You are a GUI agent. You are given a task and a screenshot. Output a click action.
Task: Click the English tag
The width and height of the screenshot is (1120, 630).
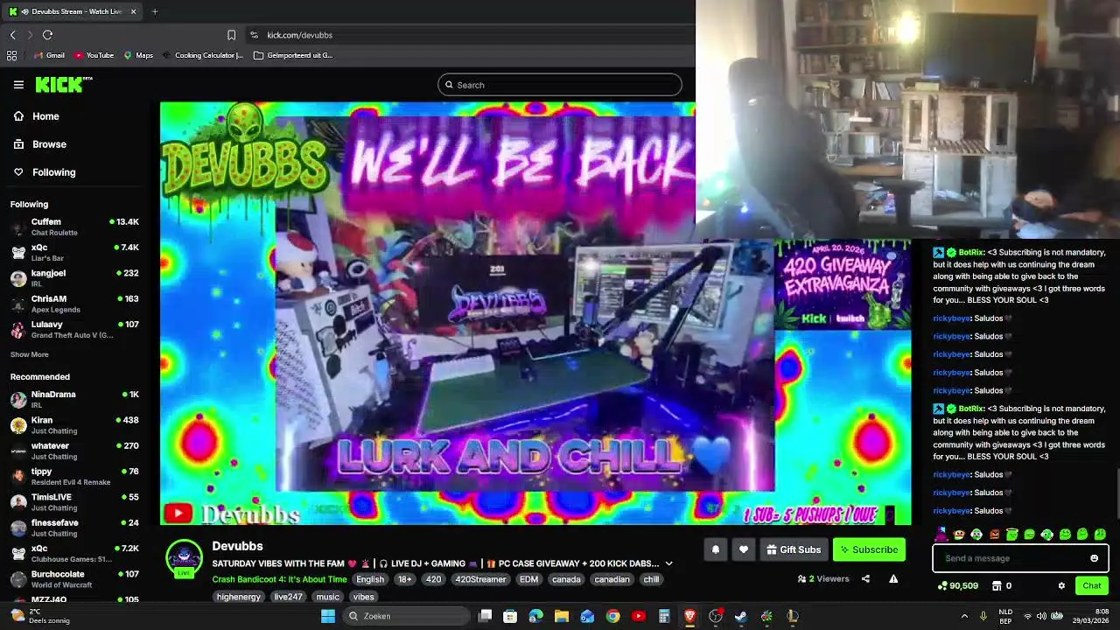pos(370,579)
